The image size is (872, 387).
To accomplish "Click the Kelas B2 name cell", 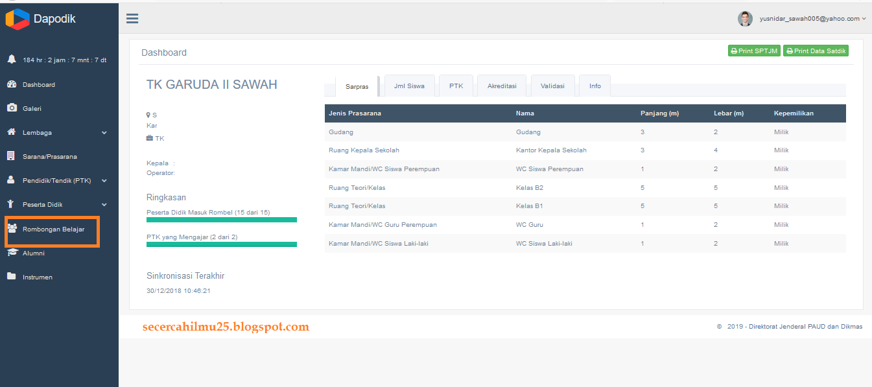I will [530, 188].
